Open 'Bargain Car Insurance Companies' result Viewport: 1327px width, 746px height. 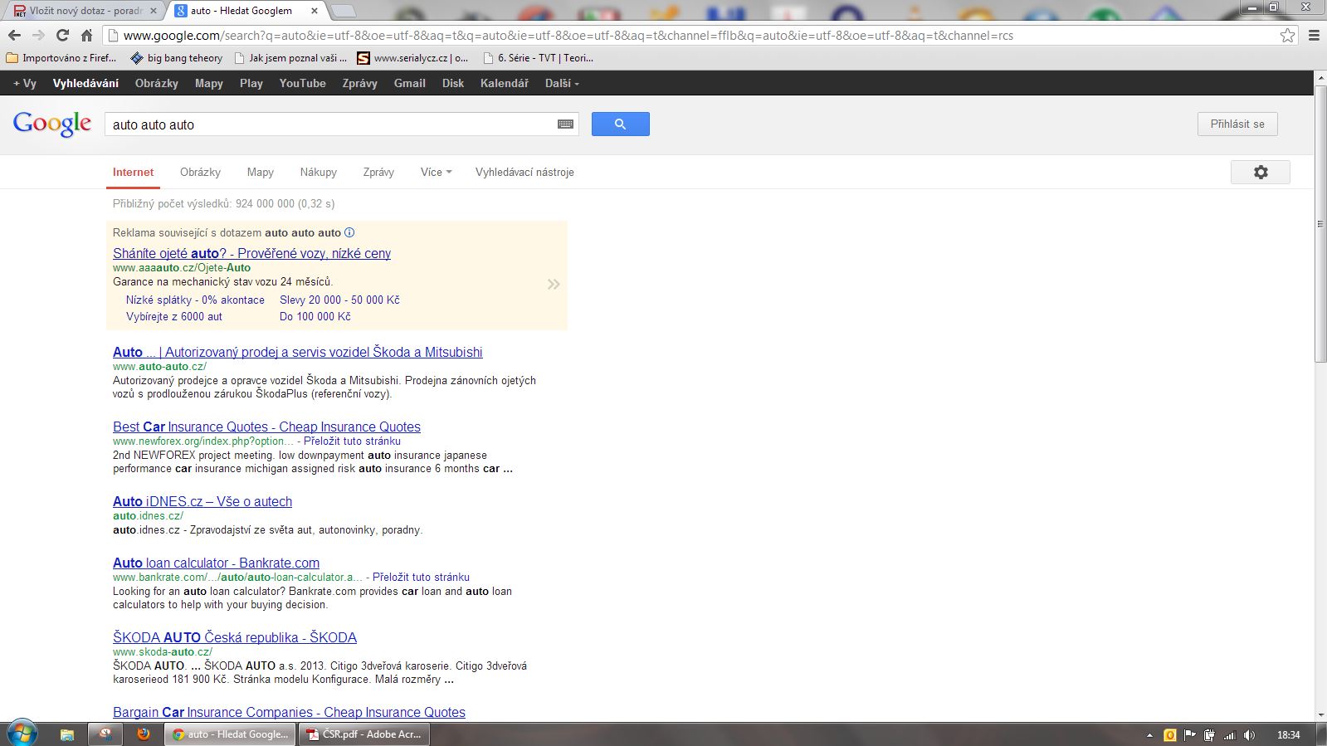(x=289, y=713)
